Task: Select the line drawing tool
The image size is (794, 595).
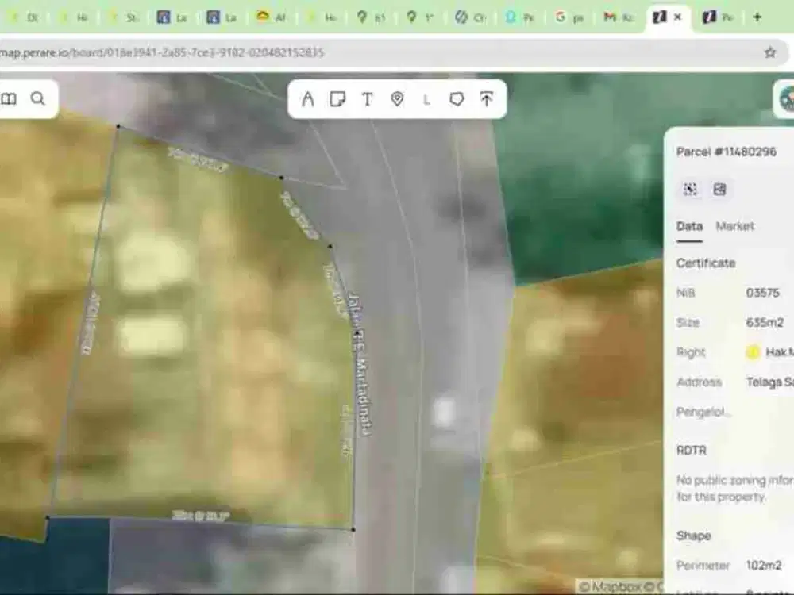Action: click(x=427, y=99)
